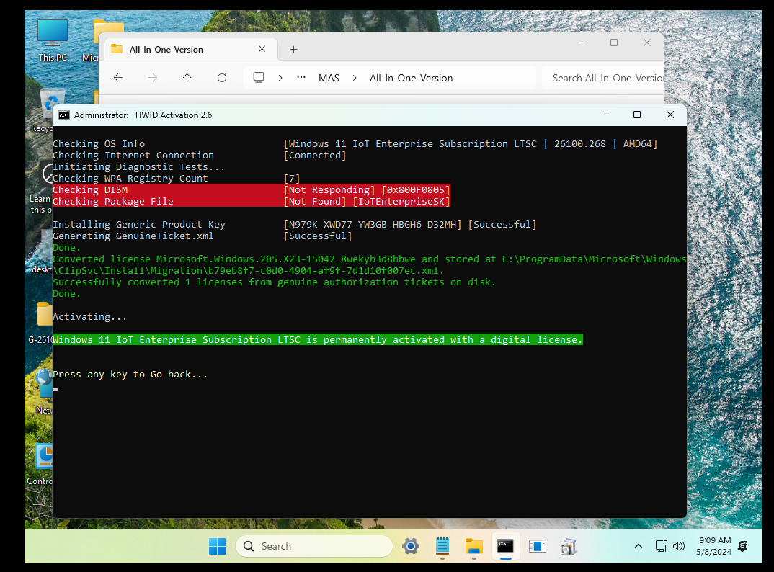Select MAS breadcrumb in address bar

coord(329,78)
